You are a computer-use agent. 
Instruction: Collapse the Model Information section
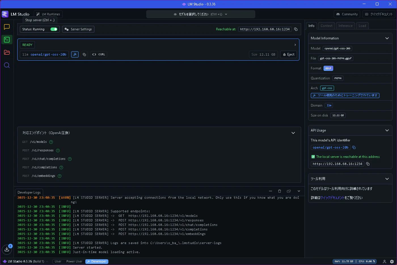[387, 38]
